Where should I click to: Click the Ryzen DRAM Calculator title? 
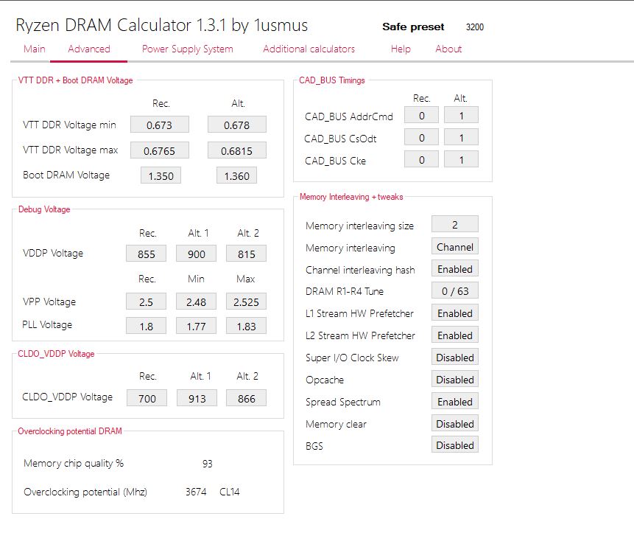pyautogui.click(x=162, y=25)
